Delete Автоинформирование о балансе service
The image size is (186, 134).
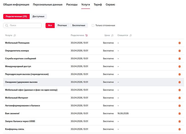point(179,106)
